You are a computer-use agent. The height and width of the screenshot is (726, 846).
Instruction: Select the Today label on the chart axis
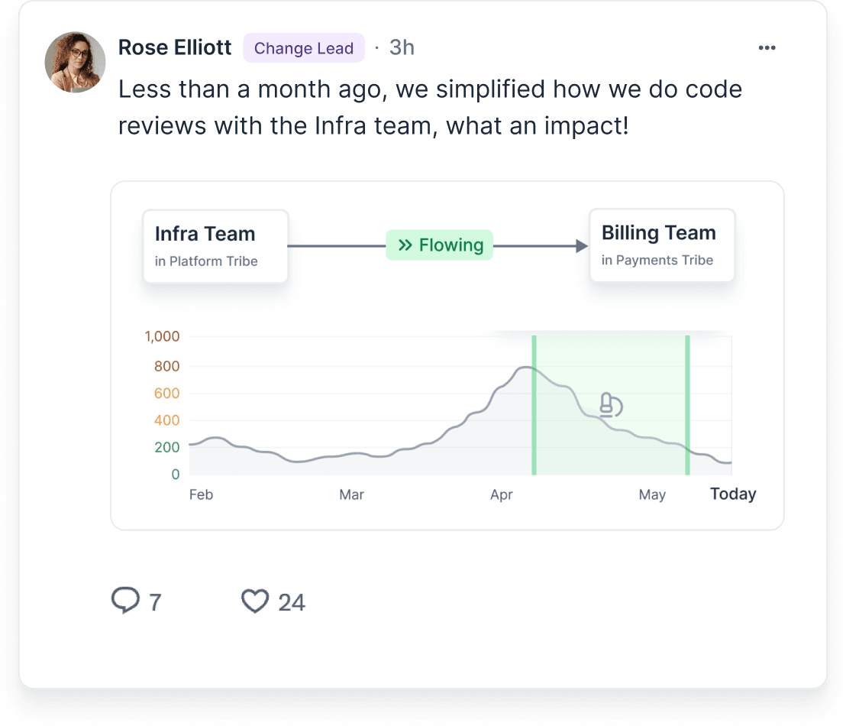coord(733,494)
